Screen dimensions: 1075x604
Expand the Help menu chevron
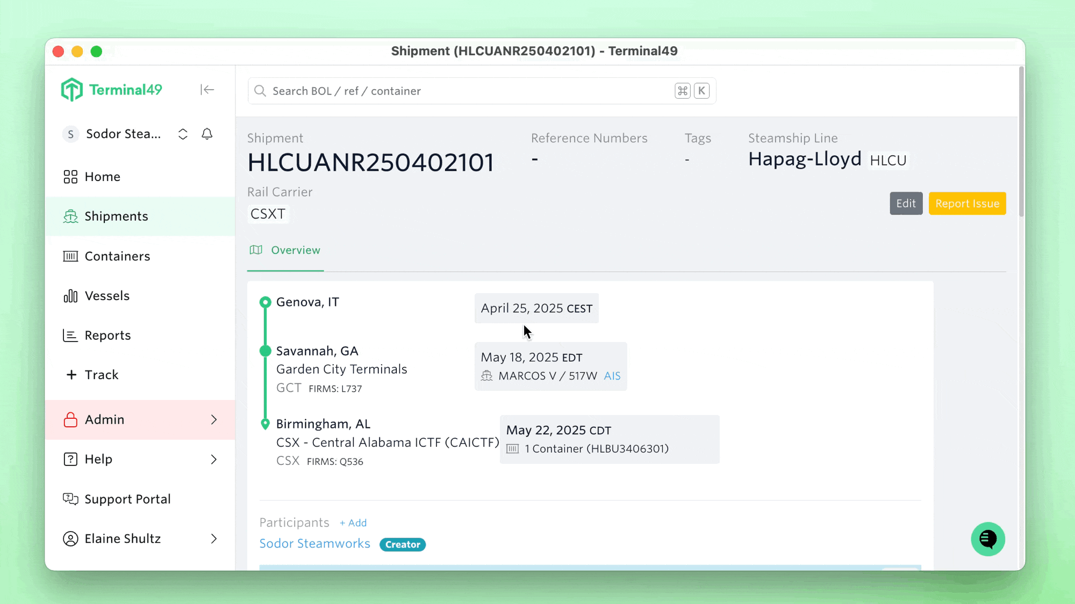pyautogui.click(x=214, y=459)
